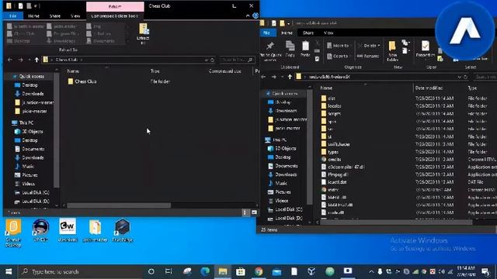Open the Share tab in right Explorer window
The height and width of the screenshot is (279, 497).
[308, 33]
